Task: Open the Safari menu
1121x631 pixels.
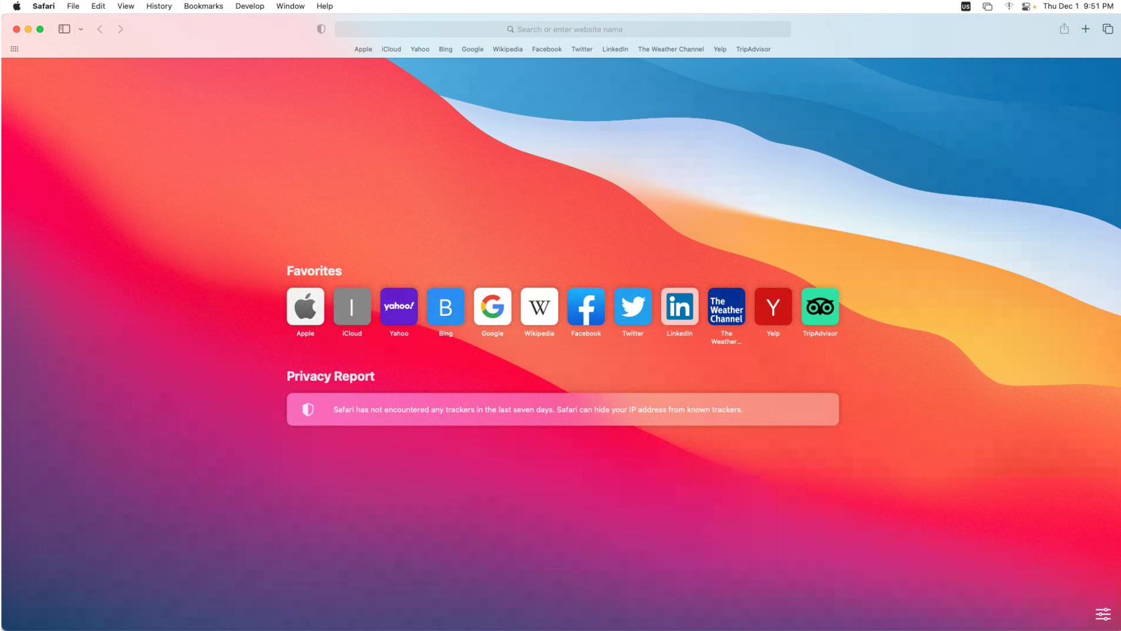Action: [44, 6]
